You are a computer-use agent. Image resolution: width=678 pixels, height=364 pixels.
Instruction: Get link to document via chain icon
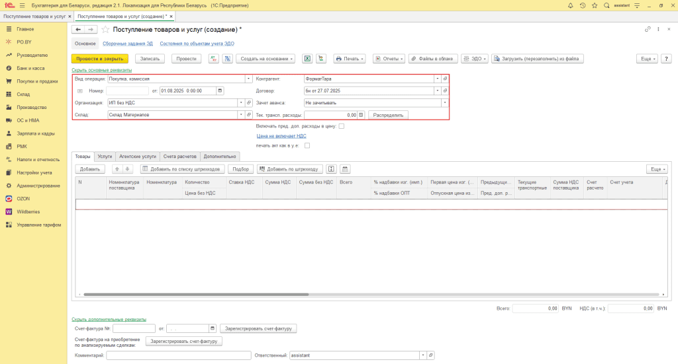click(648, 29)
